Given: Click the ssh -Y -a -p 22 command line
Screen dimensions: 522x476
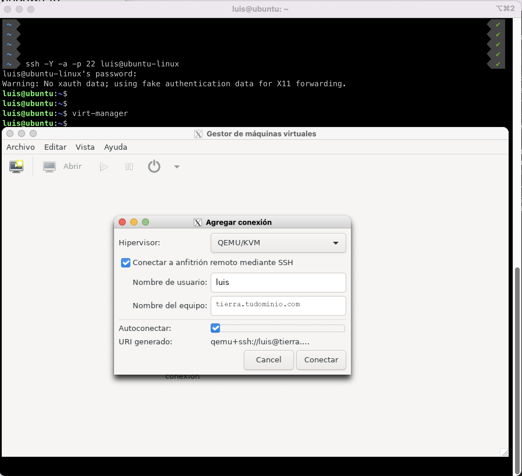Looking at the screenshot, I should [102, 64].
